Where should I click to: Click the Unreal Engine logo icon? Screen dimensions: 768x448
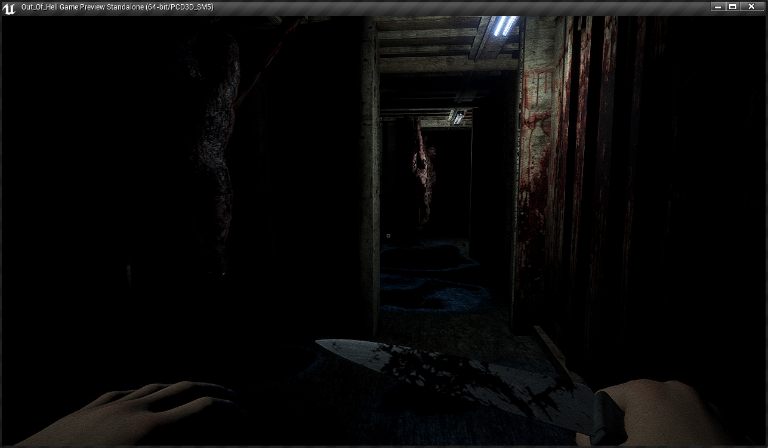[9, 8]
